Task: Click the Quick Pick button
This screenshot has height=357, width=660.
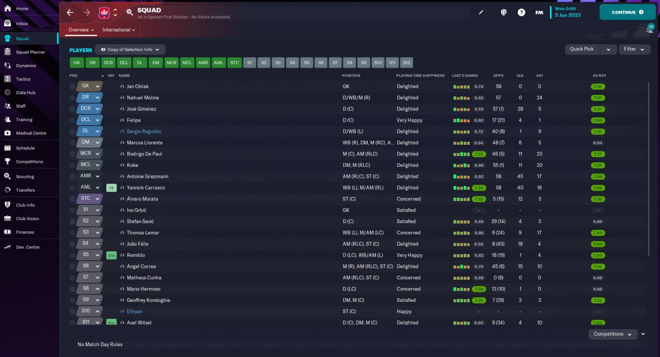Action: tap(583, 49)
